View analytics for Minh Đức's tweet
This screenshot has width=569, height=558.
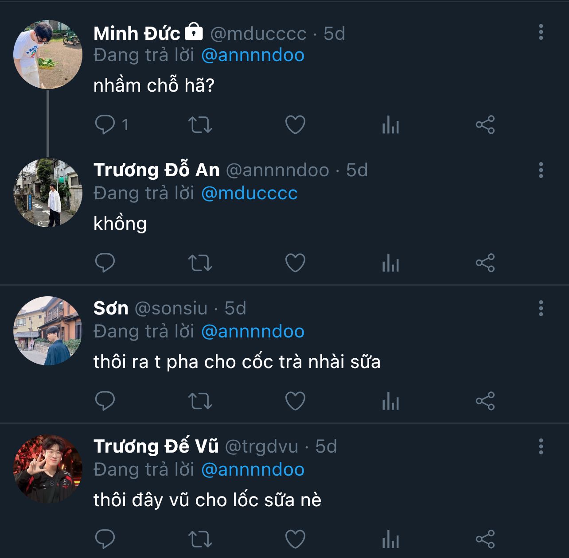390,125
